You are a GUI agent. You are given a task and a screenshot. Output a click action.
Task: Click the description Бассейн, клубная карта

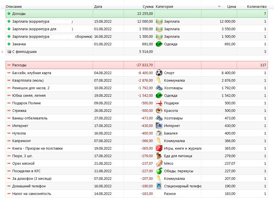32,73
